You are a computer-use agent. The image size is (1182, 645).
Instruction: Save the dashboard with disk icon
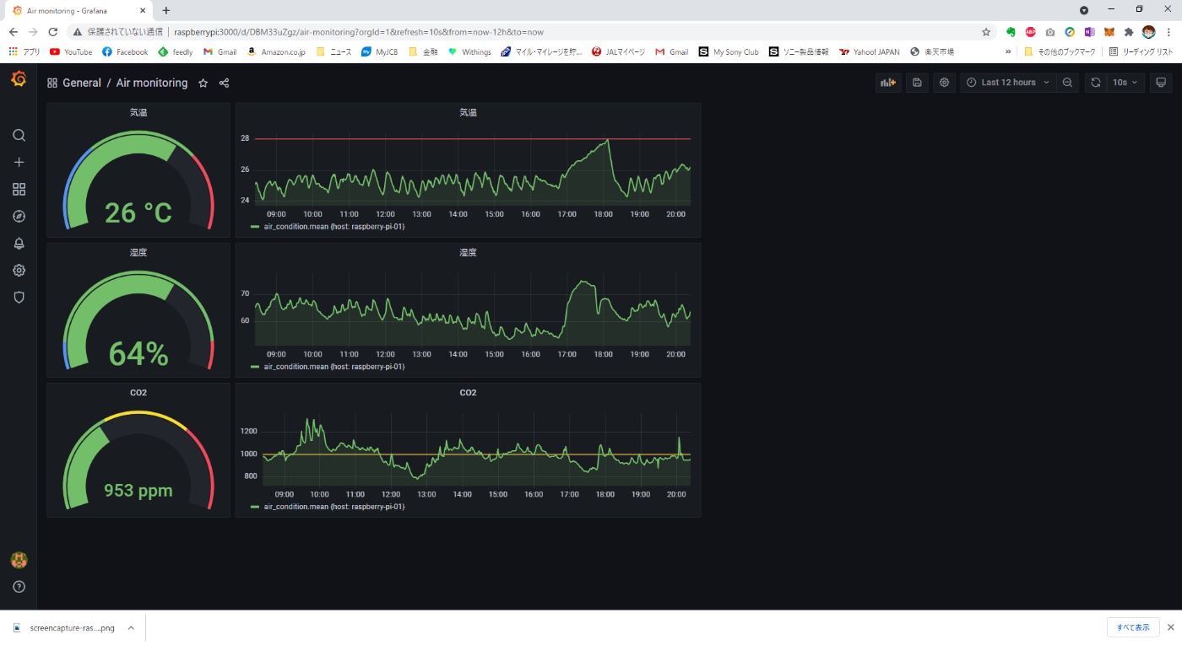917,83
